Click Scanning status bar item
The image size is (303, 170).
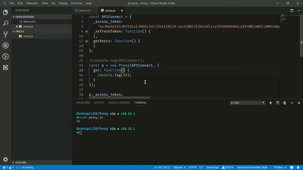pyautogui.click(x=26, y=167)
